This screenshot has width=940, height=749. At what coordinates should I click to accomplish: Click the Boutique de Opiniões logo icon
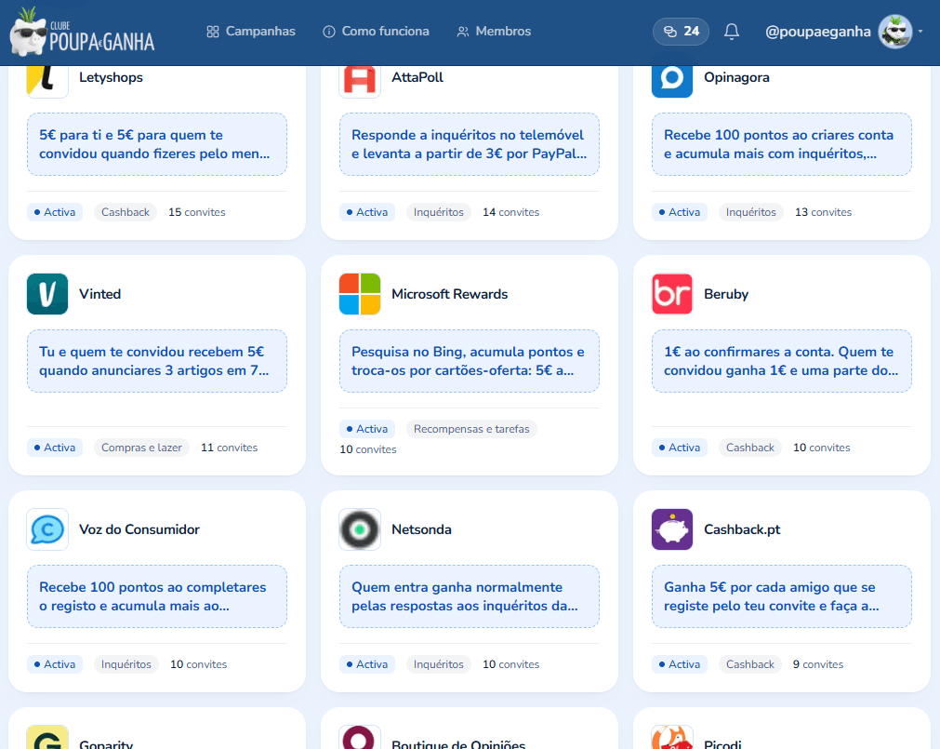360,738
